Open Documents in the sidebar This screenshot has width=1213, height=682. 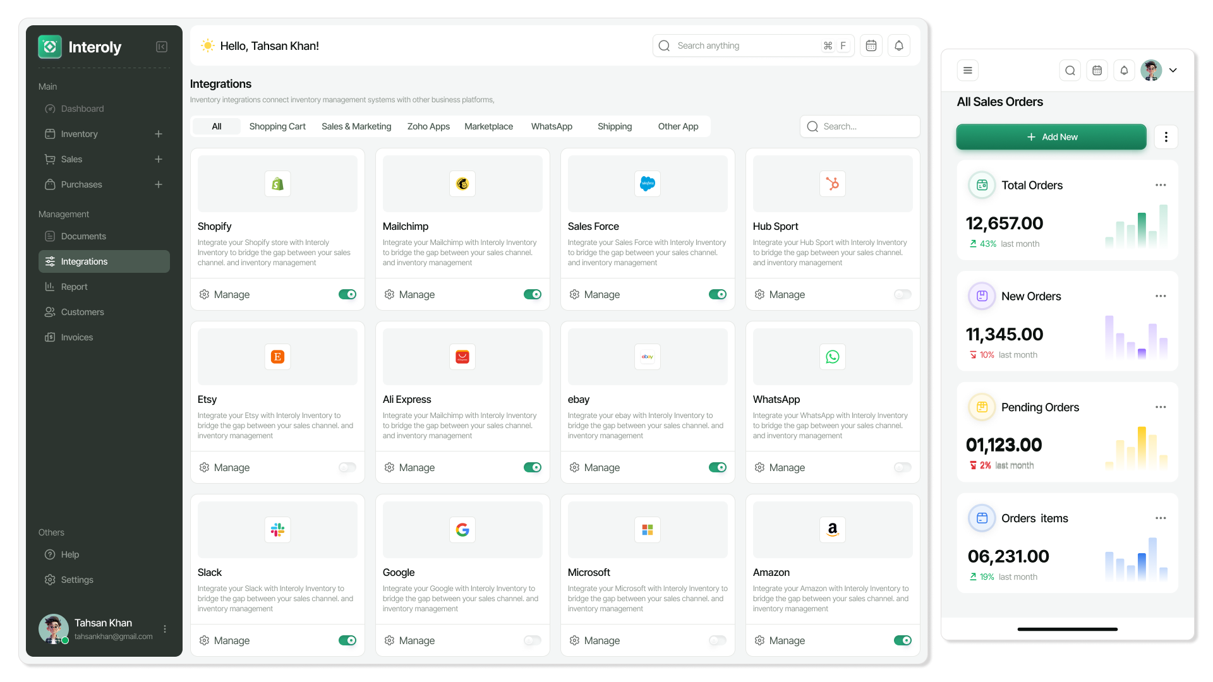pos(104,236)
